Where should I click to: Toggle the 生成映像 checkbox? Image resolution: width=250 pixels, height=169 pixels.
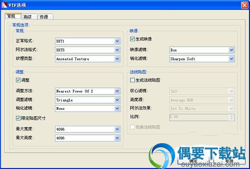132,39
